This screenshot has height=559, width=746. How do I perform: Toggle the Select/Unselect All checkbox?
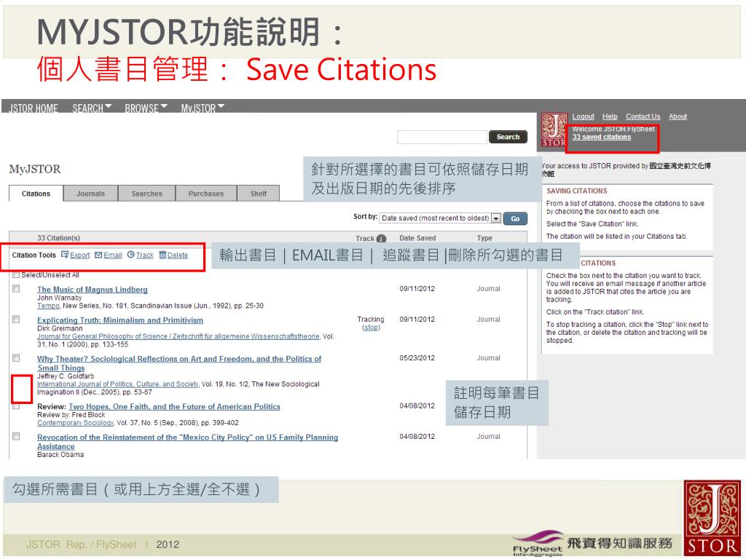pos(16,274)
